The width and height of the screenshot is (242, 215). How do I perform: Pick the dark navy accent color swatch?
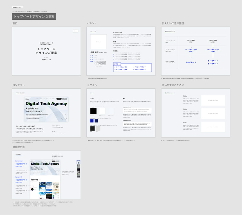coord(96,121)
